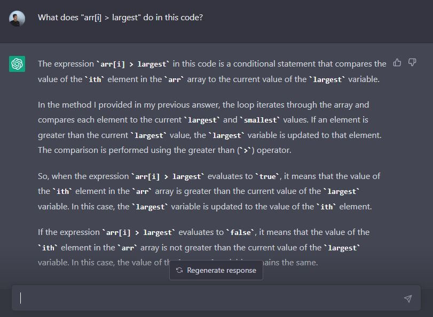
Task: Click the send message paper plane icon
Action: point(408,299)
